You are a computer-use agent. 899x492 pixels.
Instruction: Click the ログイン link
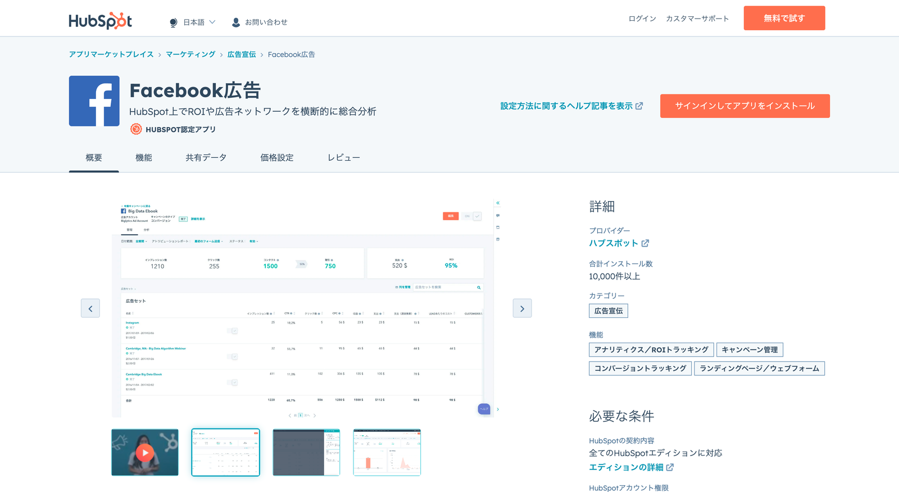pyautogui.click(x=642, y=19)
